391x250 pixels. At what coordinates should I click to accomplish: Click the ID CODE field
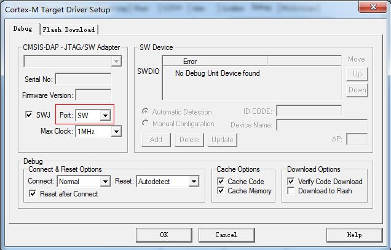point(309,111)
